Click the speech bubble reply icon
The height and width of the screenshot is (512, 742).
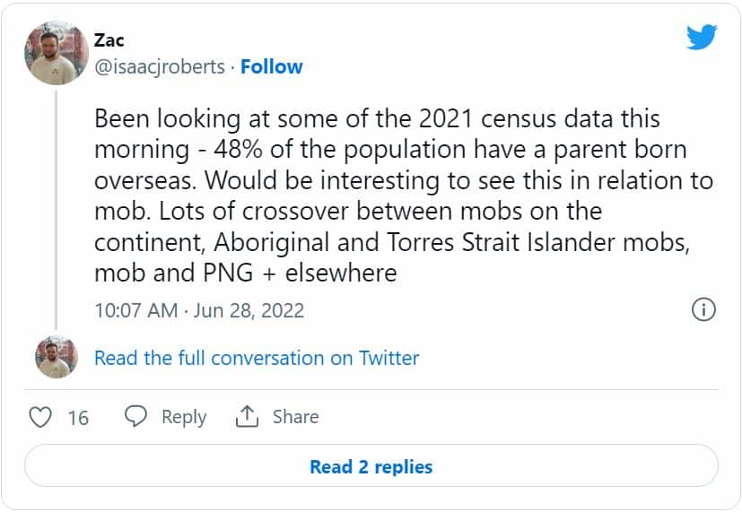[135, 417]
